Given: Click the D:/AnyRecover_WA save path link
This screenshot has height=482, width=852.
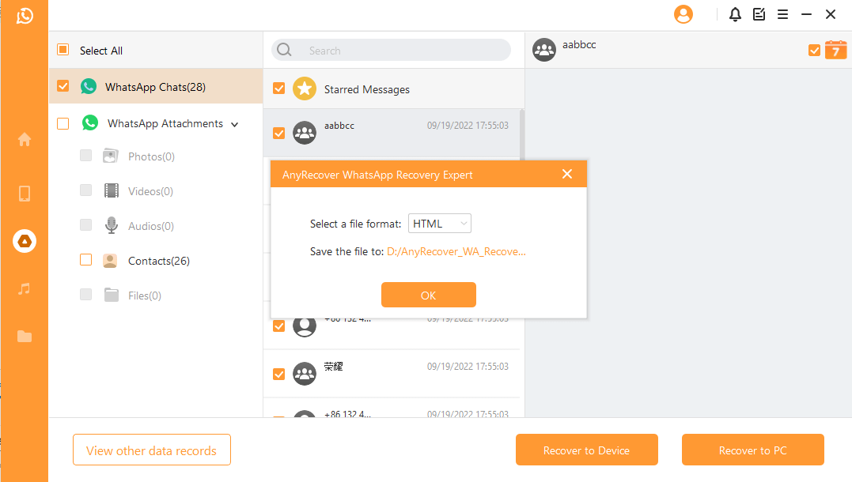Looking at the screenshot, I should (456, 251).
